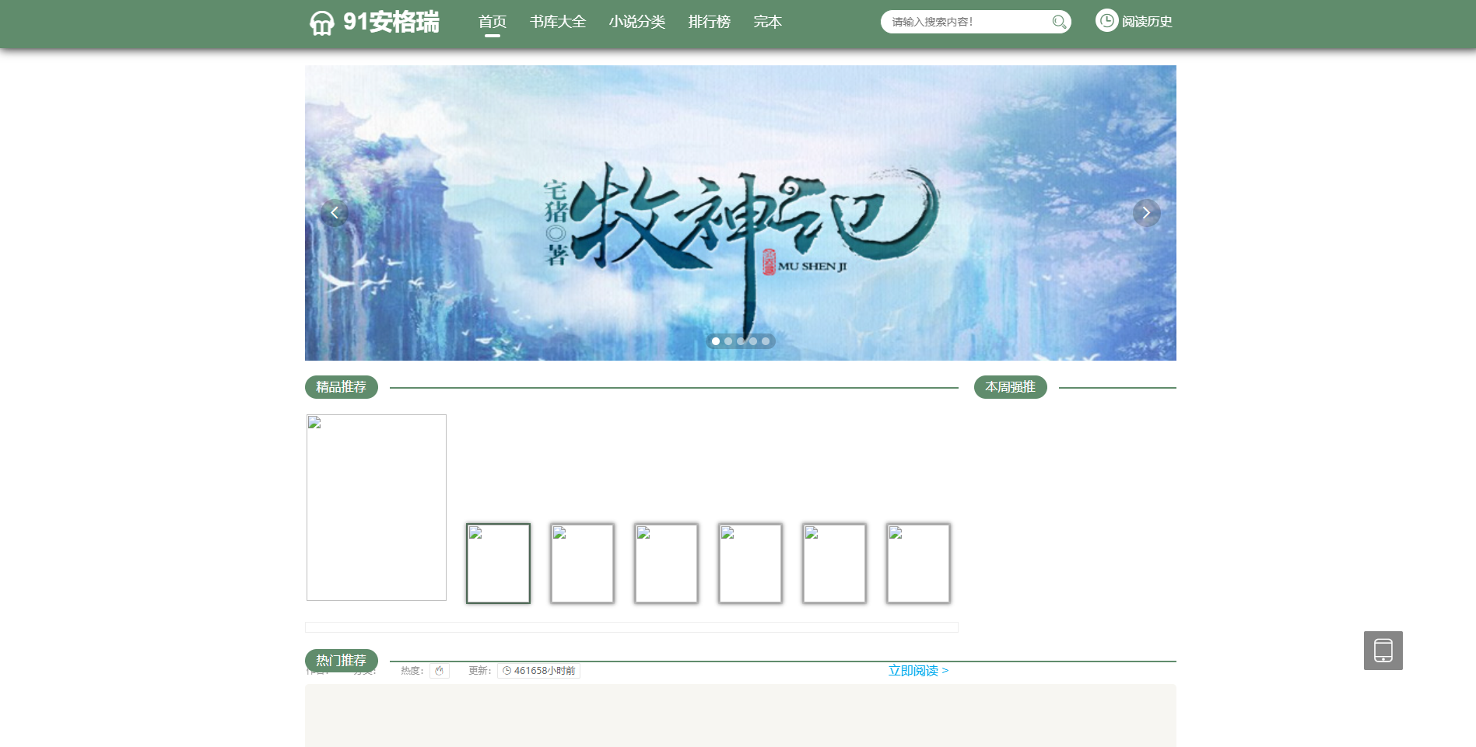Click the 91安格瑞 headphone logo icon
This screenshot has width=1476, height=747.
coord(321,23)
